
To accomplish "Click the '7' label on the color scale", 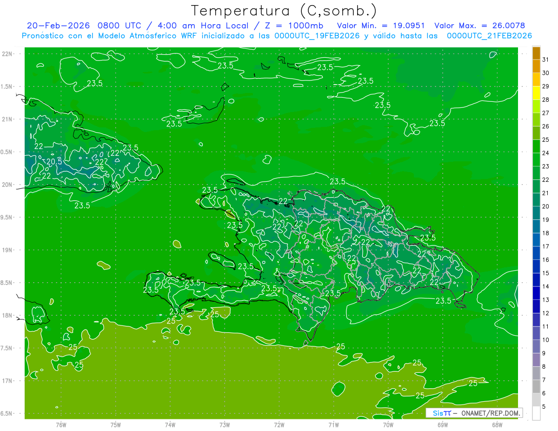I will pos(544,380).
